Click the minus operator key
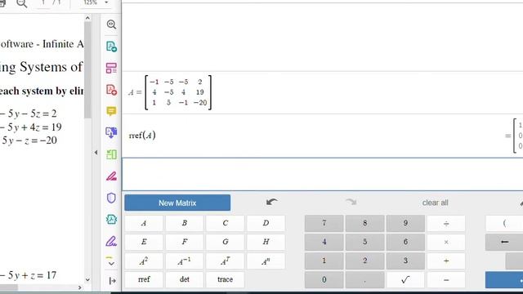This screenshot has width=523, height=294. point(446,279)
